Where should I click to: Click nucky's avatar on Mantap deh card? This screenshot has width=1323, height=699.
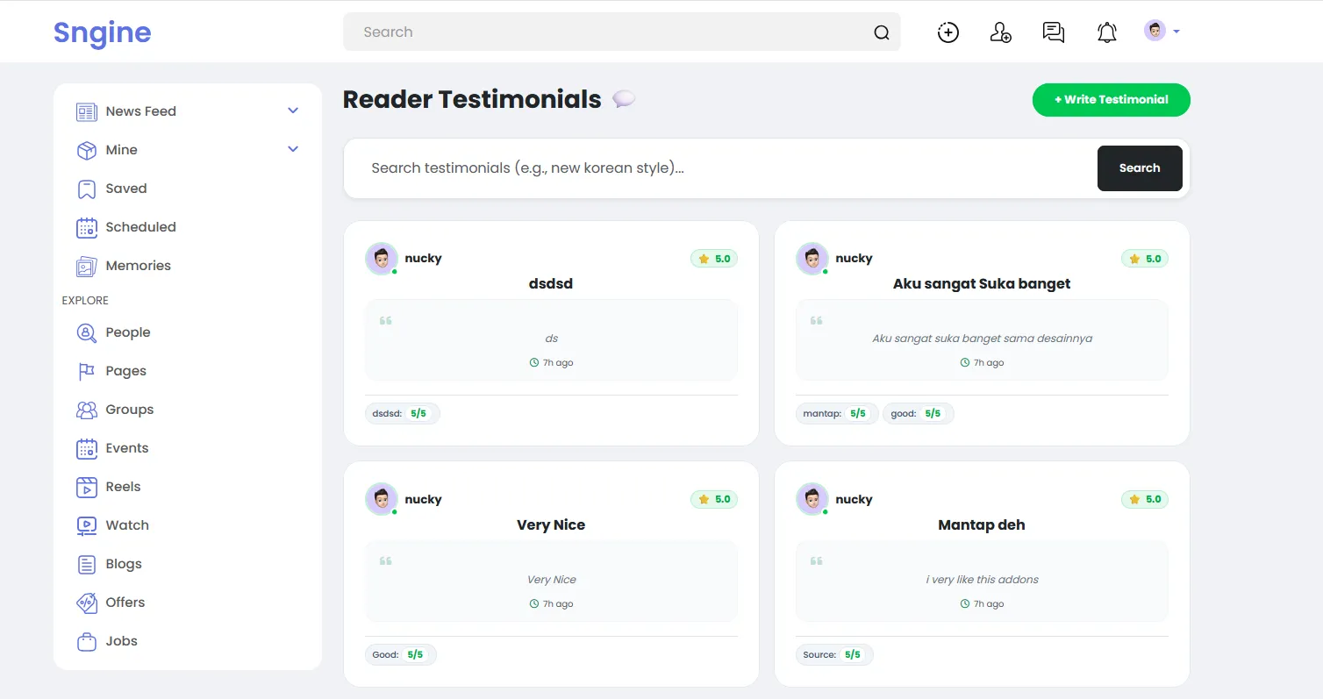pos(812,499)
